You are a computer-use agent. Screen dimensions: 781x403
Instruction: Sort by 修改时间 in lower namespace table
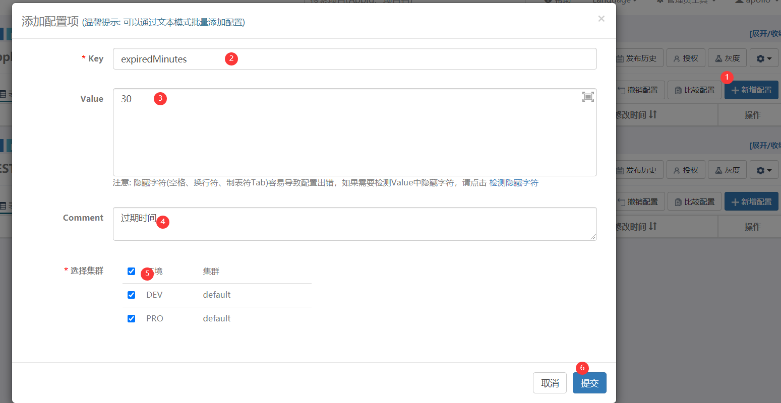(636, 227)
